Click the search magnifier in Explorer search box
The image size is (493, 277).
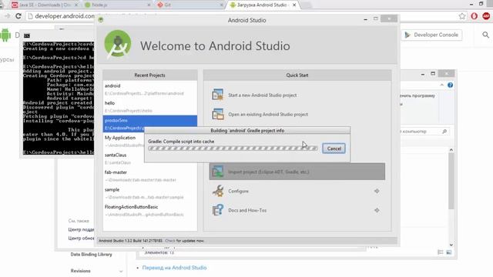coord(444,132)
